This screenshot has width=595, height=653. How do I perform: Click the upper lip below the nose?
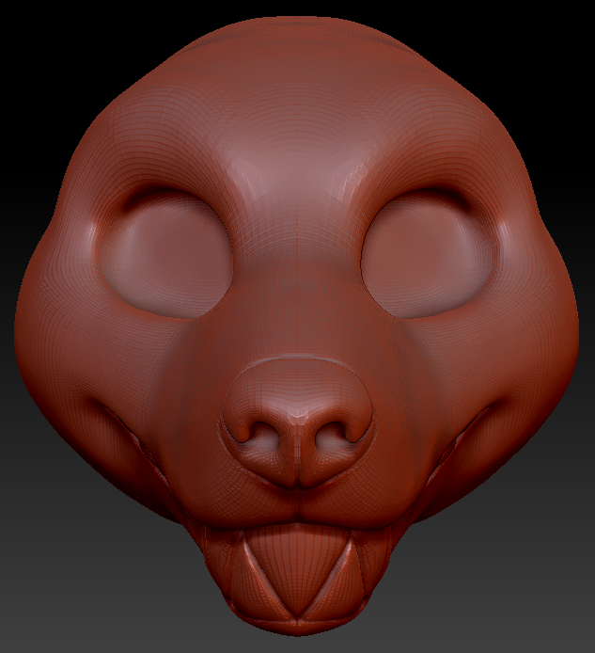pos(298,503)
